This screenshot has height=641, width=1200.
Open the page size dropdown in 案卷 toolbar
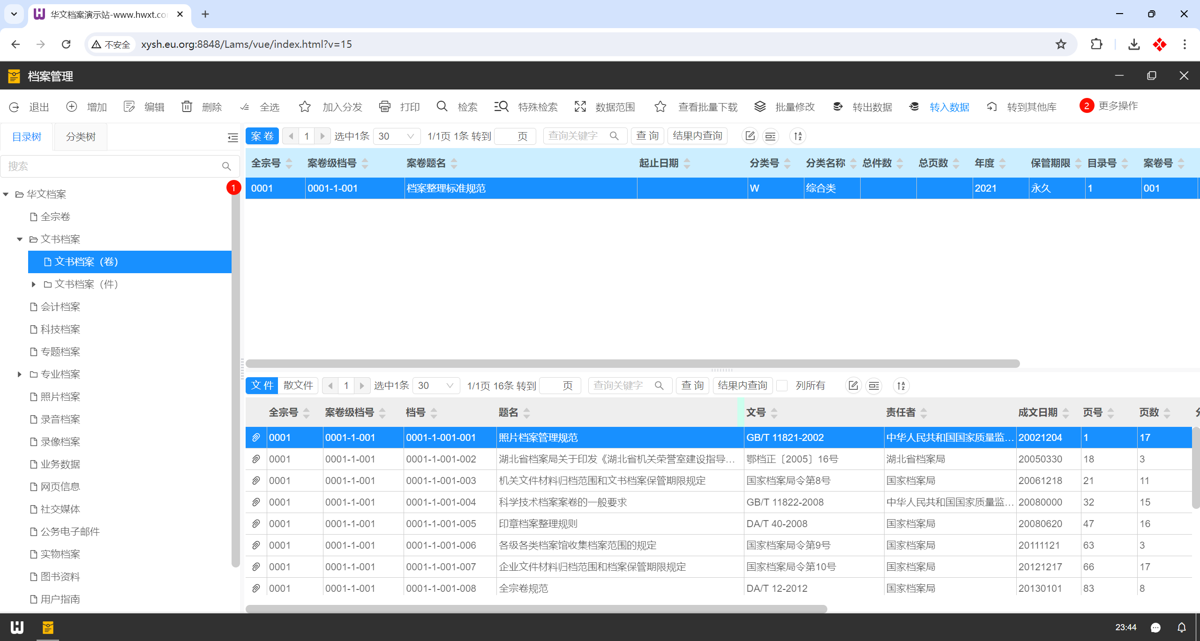(x=397, y=136)
